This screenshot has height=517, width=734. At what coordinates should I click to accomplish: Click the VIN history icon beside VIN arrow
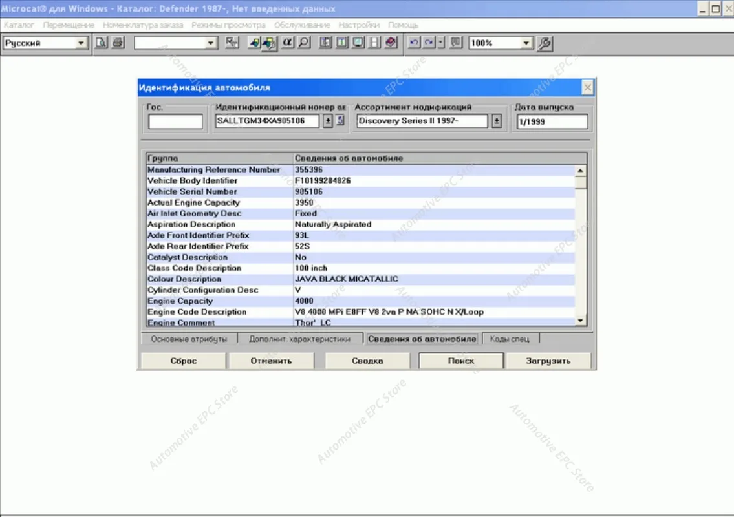coord(341,121)
